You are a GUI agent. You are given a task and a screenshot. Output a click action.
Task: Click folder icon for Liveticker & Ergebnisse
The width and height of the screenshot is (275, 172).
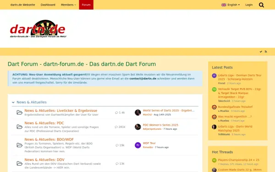19,112
